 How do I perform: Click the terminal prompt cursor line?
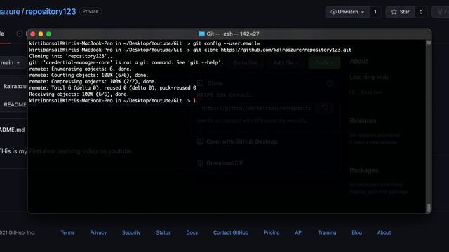click(x=112, y=101)
